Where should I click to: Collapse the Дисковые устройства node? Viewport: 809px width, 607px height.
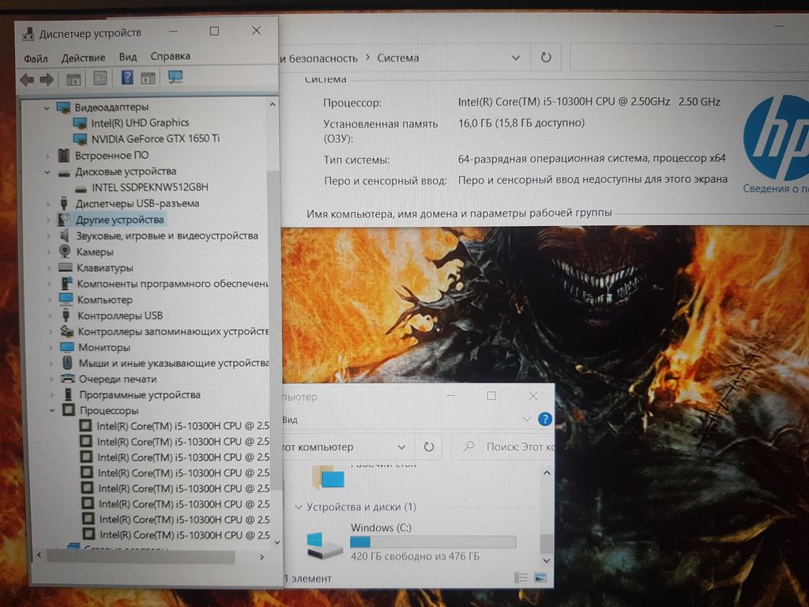(x=47, y=172)
